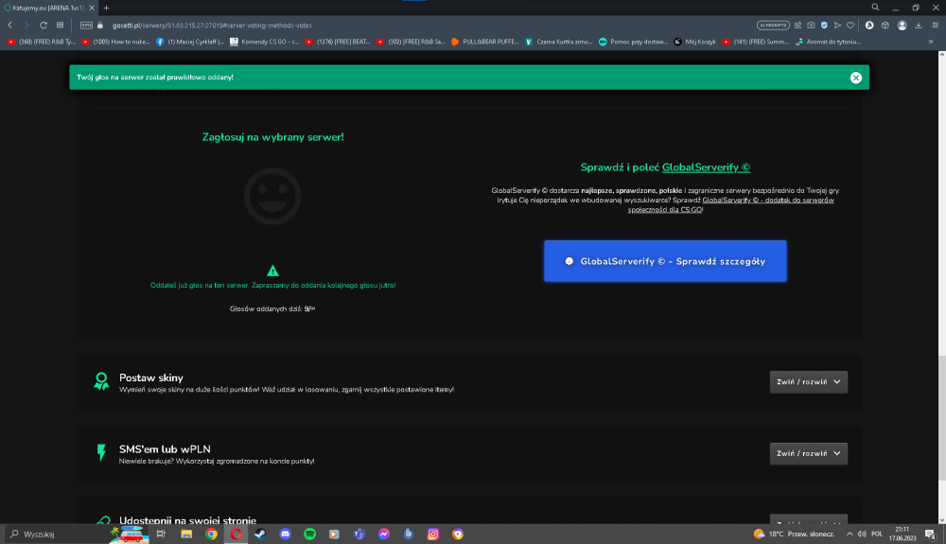Show hidden system tray icons chevron
Image resolution: width=946 pixels, height=544 pixels.
pyautogui.click(x=850, y=534)
